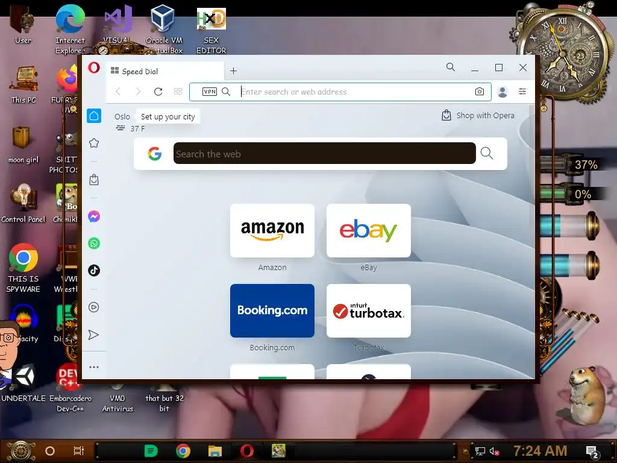Viewport: 617px width, 463px height.
Task: Click the Search the web field
Action: [x=324, y=154]
